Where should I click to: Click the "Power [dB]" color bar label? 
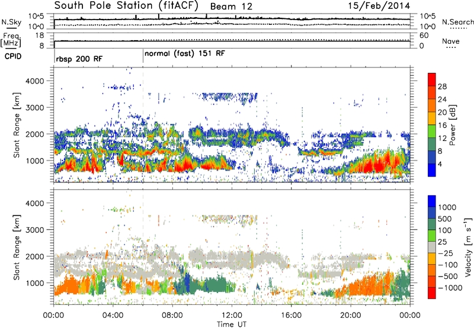coord(452,125)
